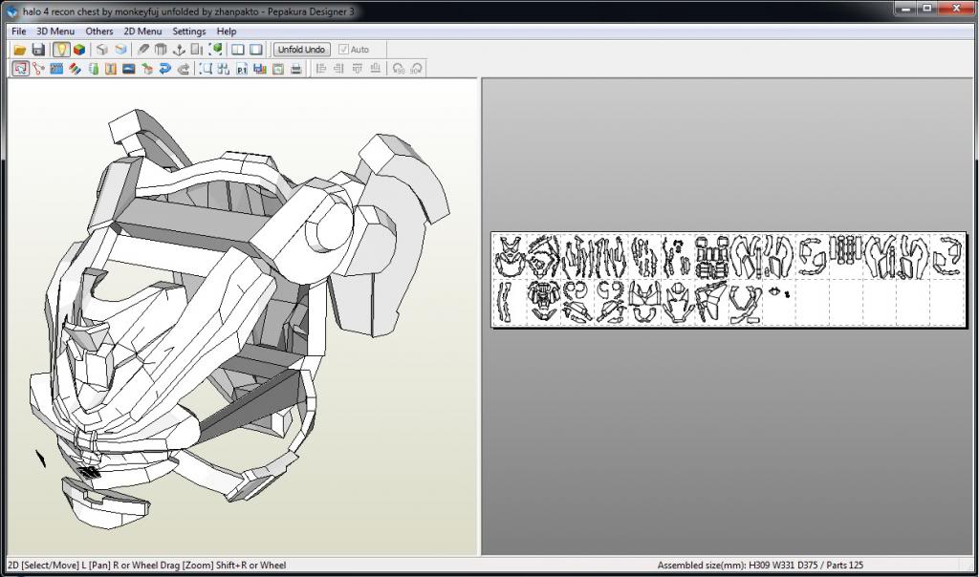
Task: Maximize the Pepakura Designer window
Action: click(927, 8)
